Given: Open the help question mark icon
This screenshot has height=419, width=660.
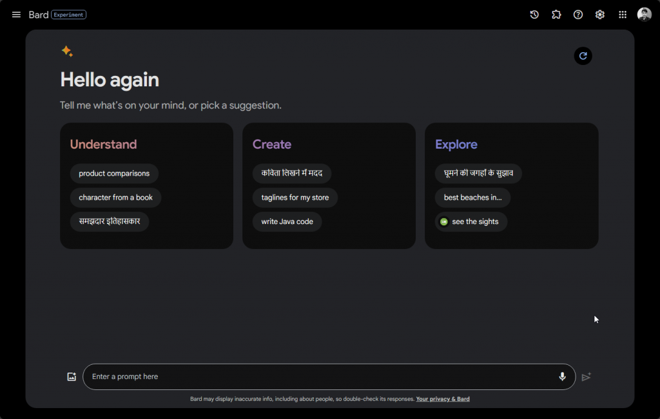Looking at the screenshot, I should [x=578, y=15].
